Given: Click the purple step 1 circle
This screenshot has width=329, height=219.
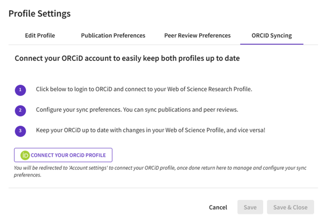Looking at the screenshot, I should pyautogui.click(x=20, y=90).
